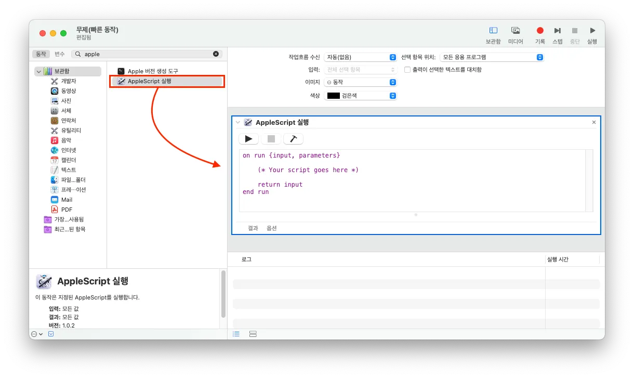This screenshot has width=634, height=378.
Task: Toggle the description pane checkbox icon
Action: (51, 334)
